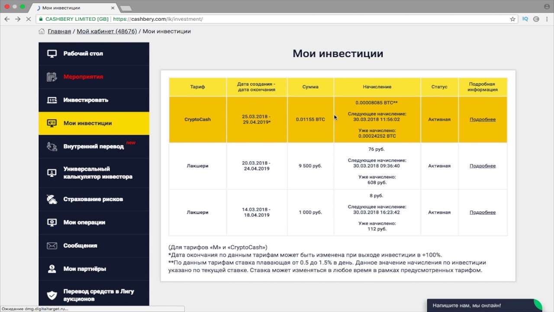Click the Мои инвестиции sidebar icon

52,123
